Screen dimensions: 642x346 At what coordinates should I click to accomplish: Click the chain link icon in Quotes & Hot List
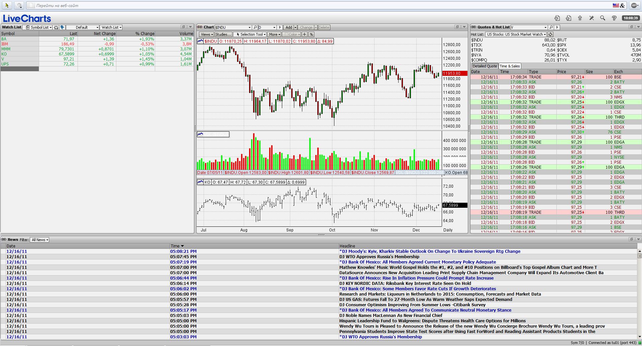473,27
